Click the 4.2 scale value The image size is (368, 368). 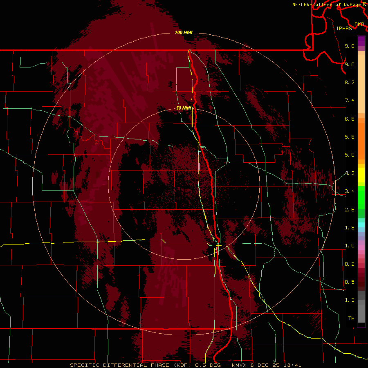coord(350,173)
